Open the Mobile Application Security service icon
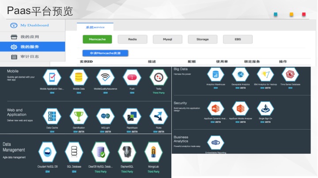 tap(52, 77)
